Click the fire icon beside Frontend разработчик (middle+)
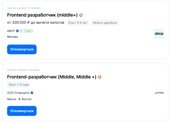 (x=81, y=15)
